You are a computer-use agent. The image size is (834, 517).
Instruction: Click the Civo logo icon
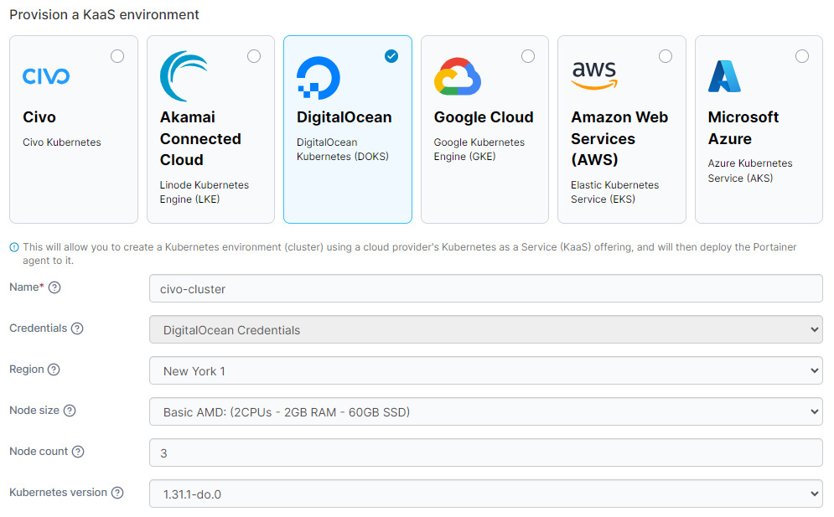46,77
